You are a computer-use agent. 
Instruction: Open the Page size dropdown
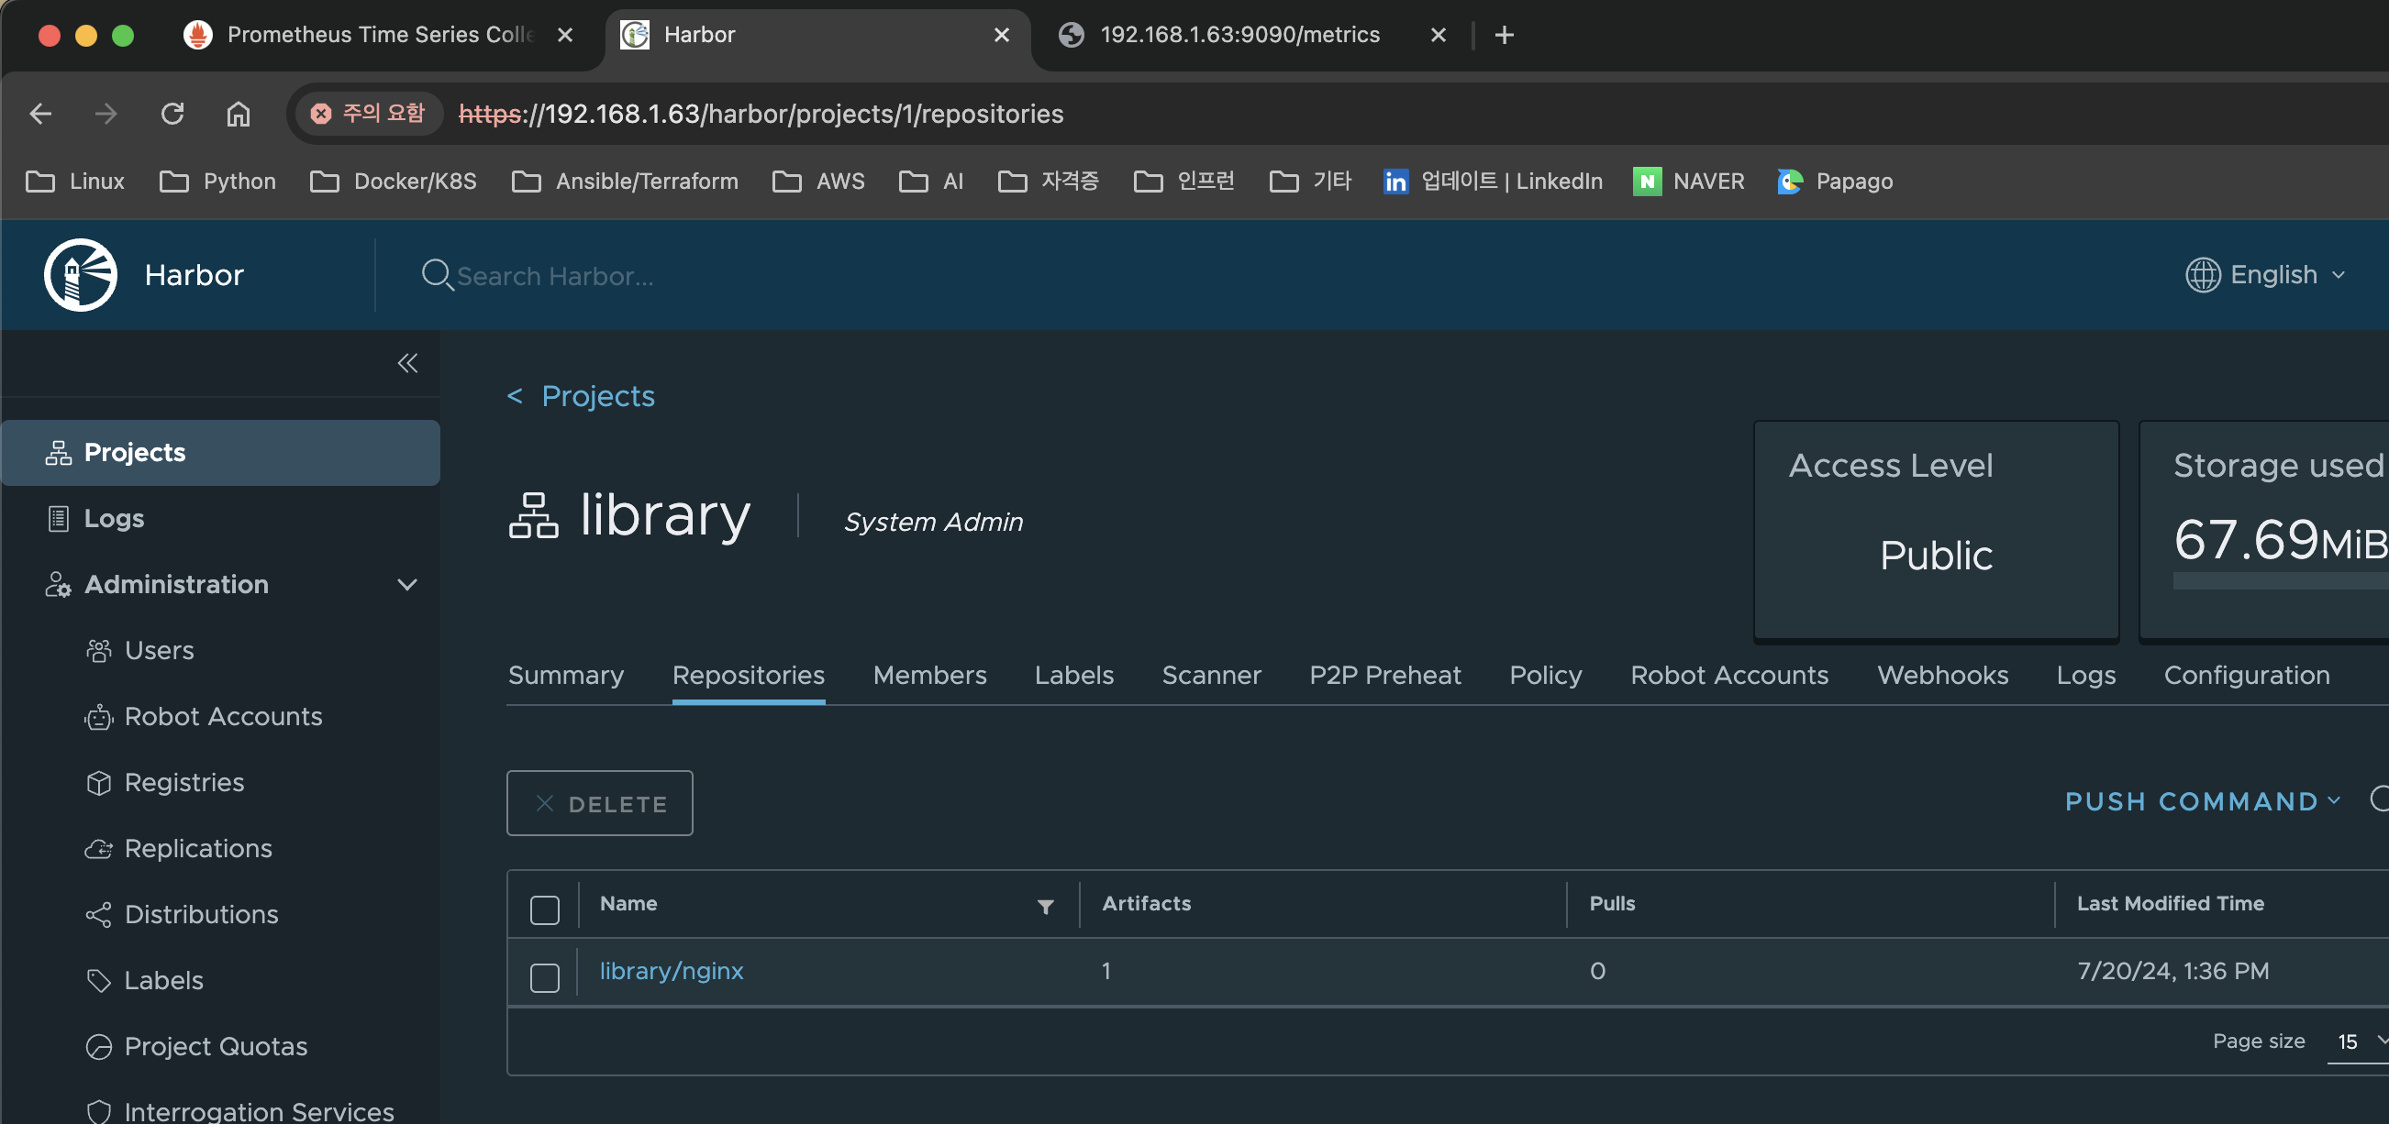tap(2361, 1041)
